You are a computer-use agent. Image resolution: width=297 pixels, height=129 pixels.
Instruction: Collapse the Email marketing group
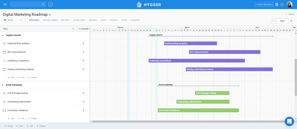3,85
